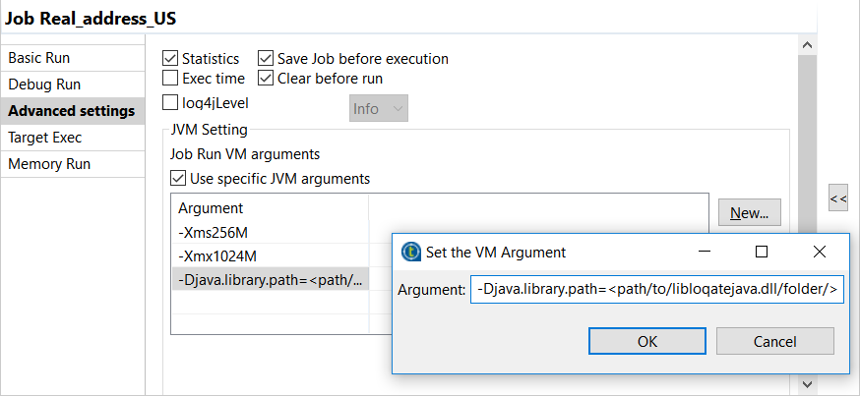Image resolution: width=860 pixels, height=396 pixels.
Task: Toggle Clear before run checkbox
Action: (x=266, y=79)
